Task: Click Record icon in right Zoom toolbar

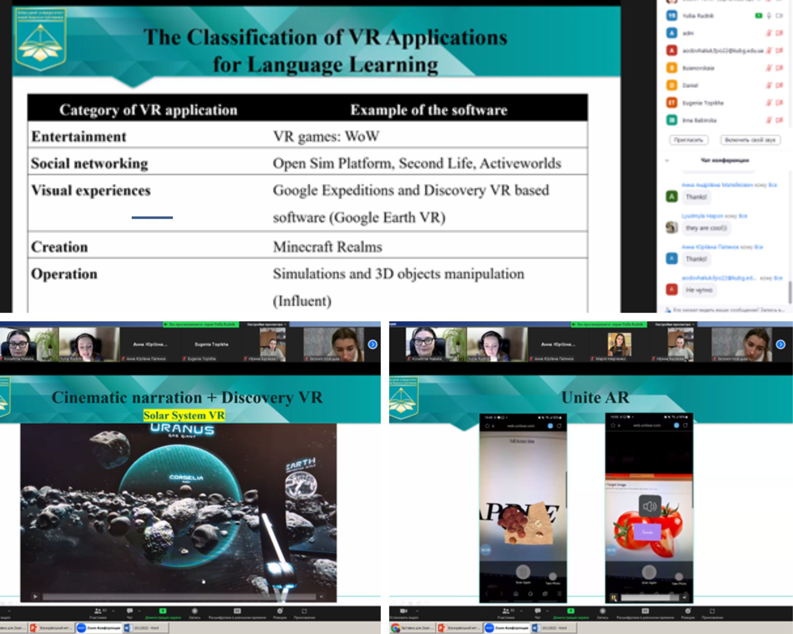Action: click(x=603, y=611)
